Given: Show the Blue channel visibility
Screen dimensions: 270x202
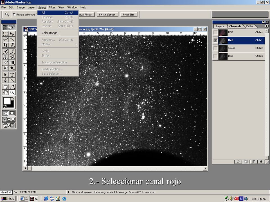Looking at the screenshot, I should coord(215,56).
